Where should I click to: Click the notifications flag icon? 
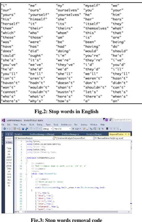coord(104,120)
